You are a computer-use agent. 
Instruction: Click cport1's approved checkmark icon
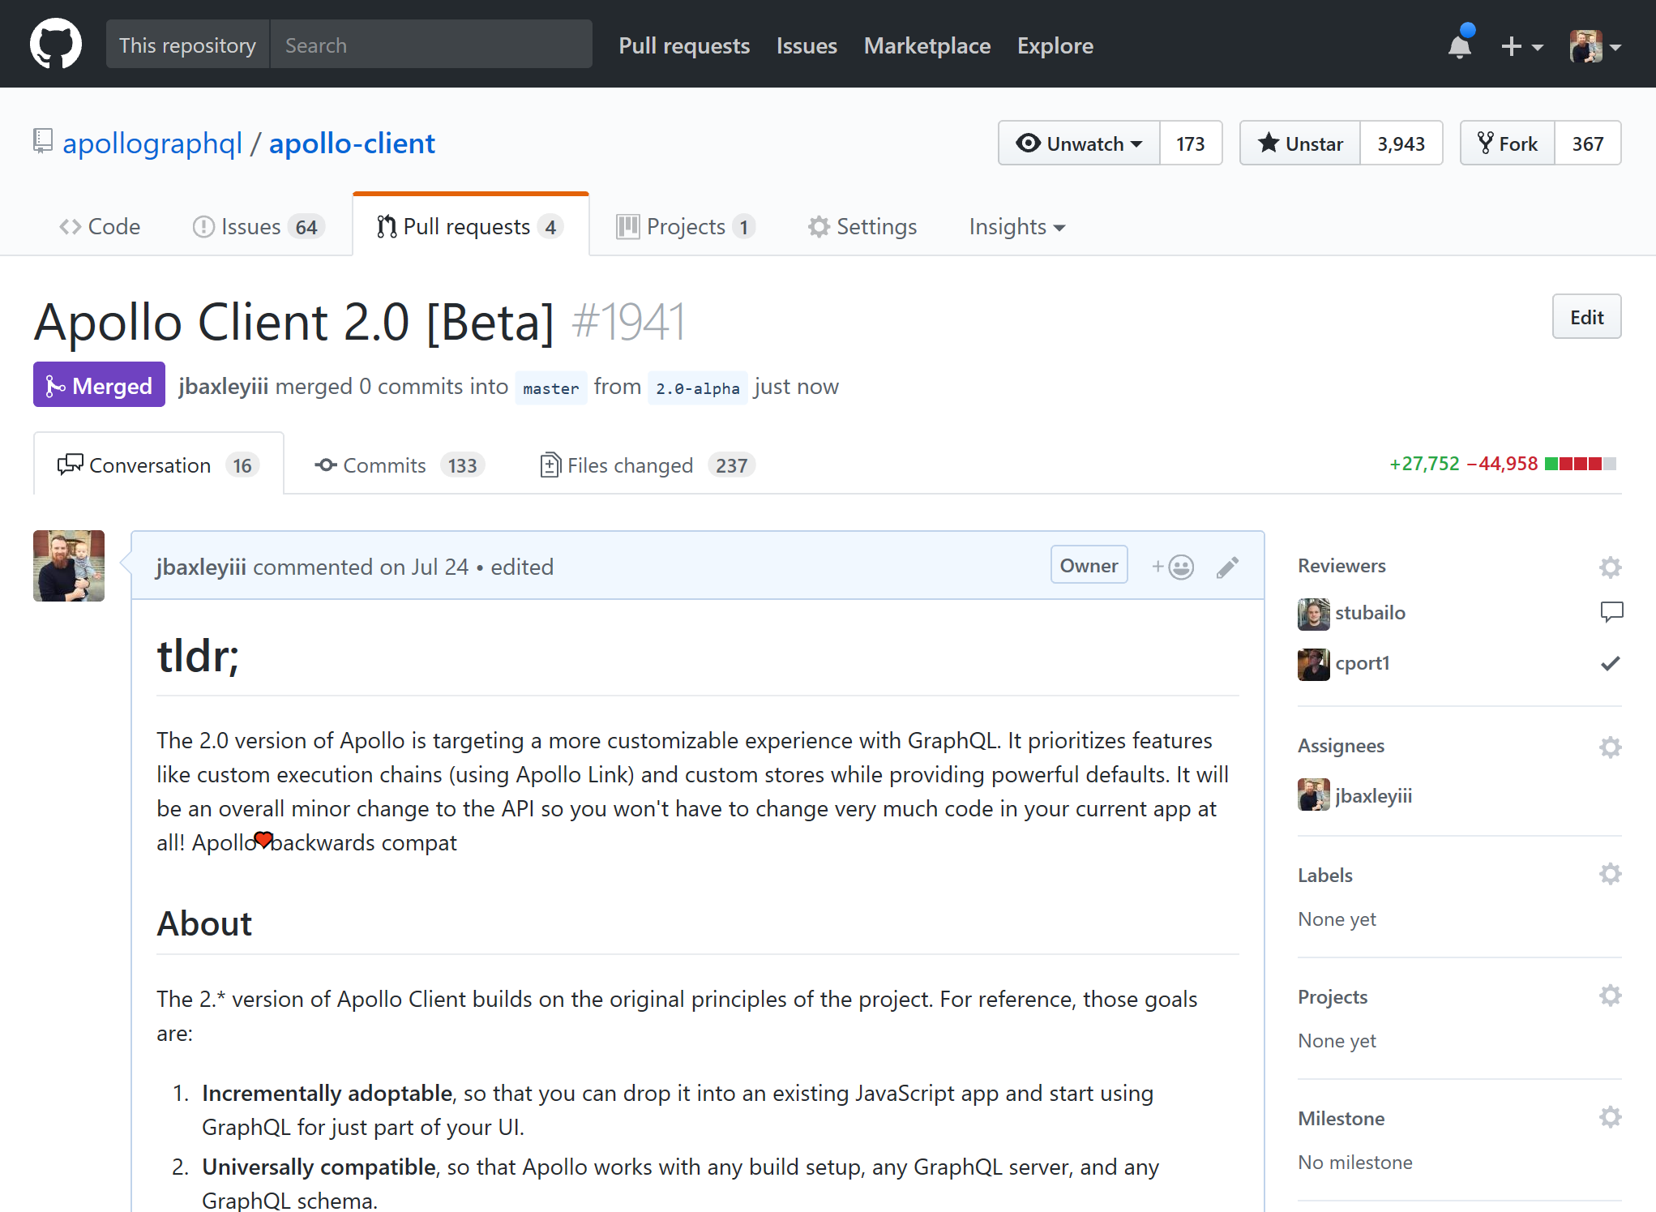coord(1610,663)
